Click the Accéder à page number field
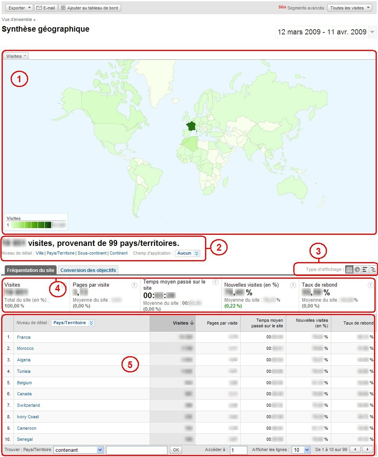378x457 pixels. pos(238,450)
